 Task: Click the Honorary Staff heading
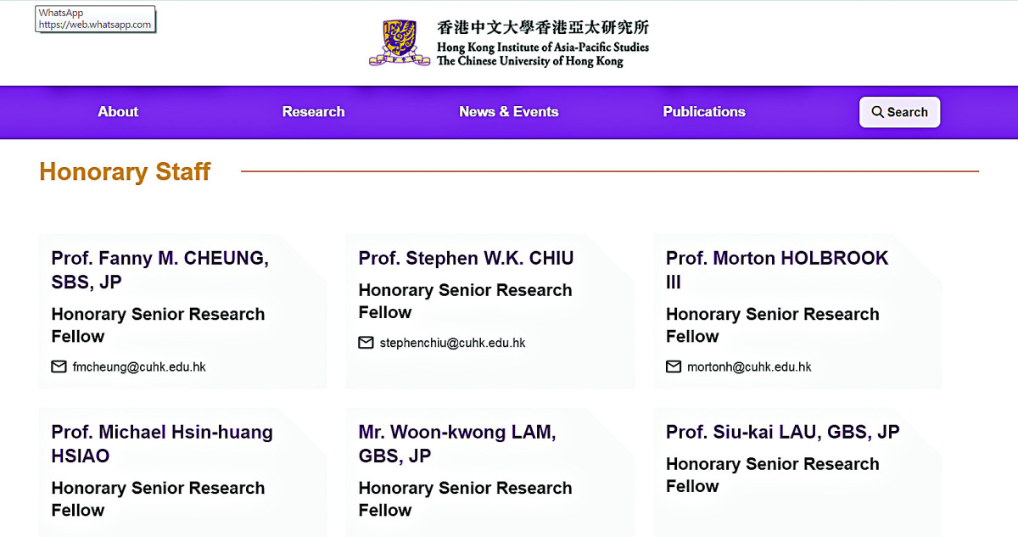point(125,171)
